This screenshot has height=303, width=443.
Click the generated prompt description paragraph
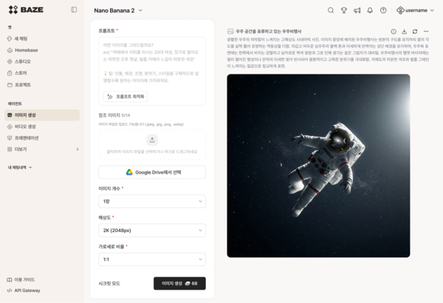pos(328,52)
